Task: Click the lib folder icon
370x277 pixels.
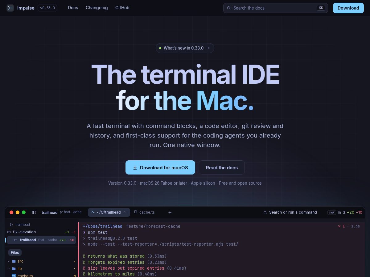Action: tap(14, 269)
